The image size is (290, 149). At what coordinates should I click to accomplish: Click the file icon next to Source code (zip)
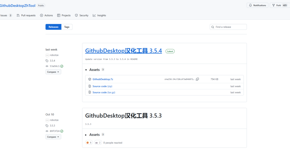90,86
